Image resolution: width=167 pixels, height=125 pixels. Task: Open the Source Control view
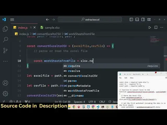click(5, 51)
